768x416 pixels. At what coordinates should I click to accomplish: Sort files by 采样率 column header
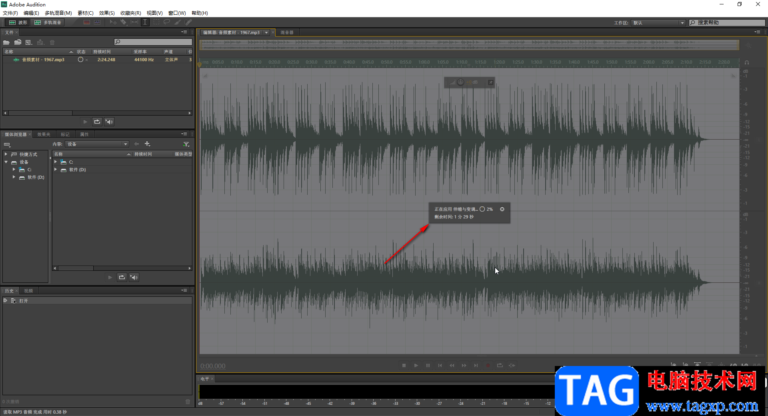[x=147, y=52]
